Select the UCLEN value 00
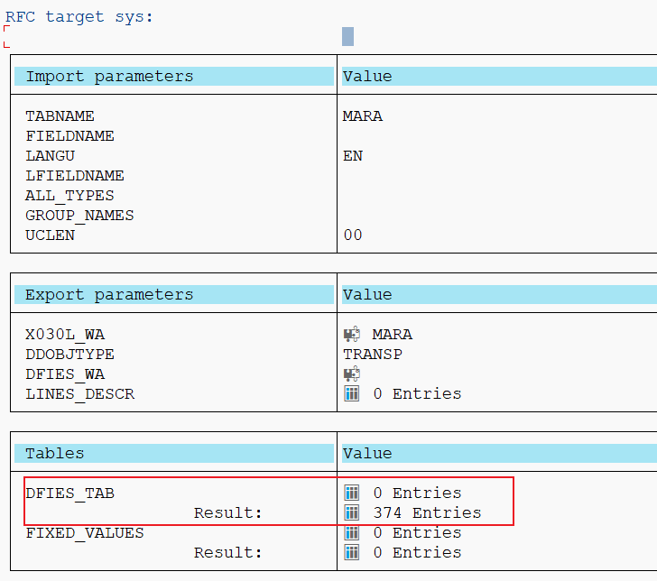657x581 pixels. pos(353,235)
